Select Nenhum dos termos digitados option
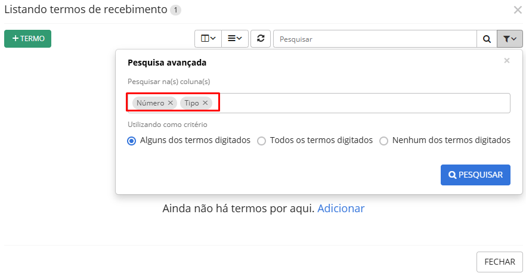This screenshot has width=526, height=276. (x=384, y=141)
